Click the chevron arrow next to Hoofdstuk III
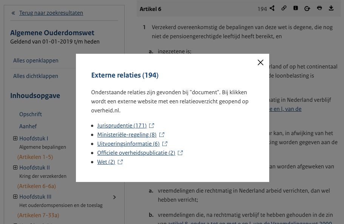 tap(114, 197)
